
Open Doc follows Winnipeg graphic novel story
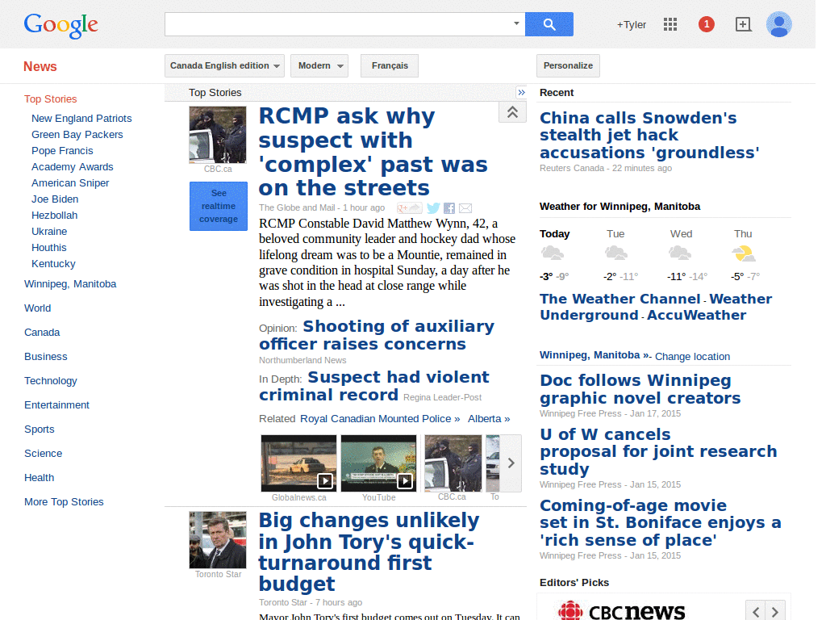pyautogui.click(x=640, y=389)
